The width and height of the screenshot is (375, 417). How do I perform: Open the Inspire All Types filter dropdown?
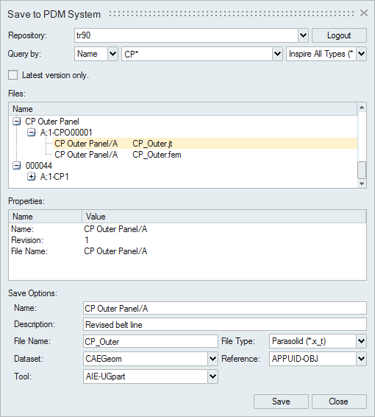362,54
